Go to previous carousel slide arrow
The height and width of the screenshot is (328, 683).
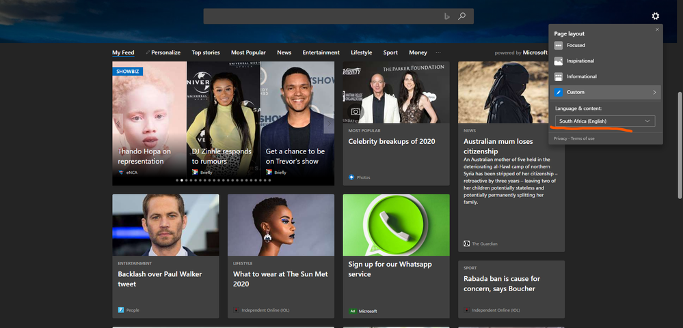coord(118,123)
